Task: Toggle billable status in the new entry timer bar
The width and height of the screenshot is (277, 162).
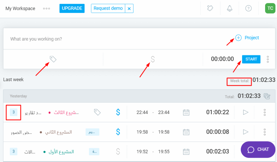Action: click(153, 59)
